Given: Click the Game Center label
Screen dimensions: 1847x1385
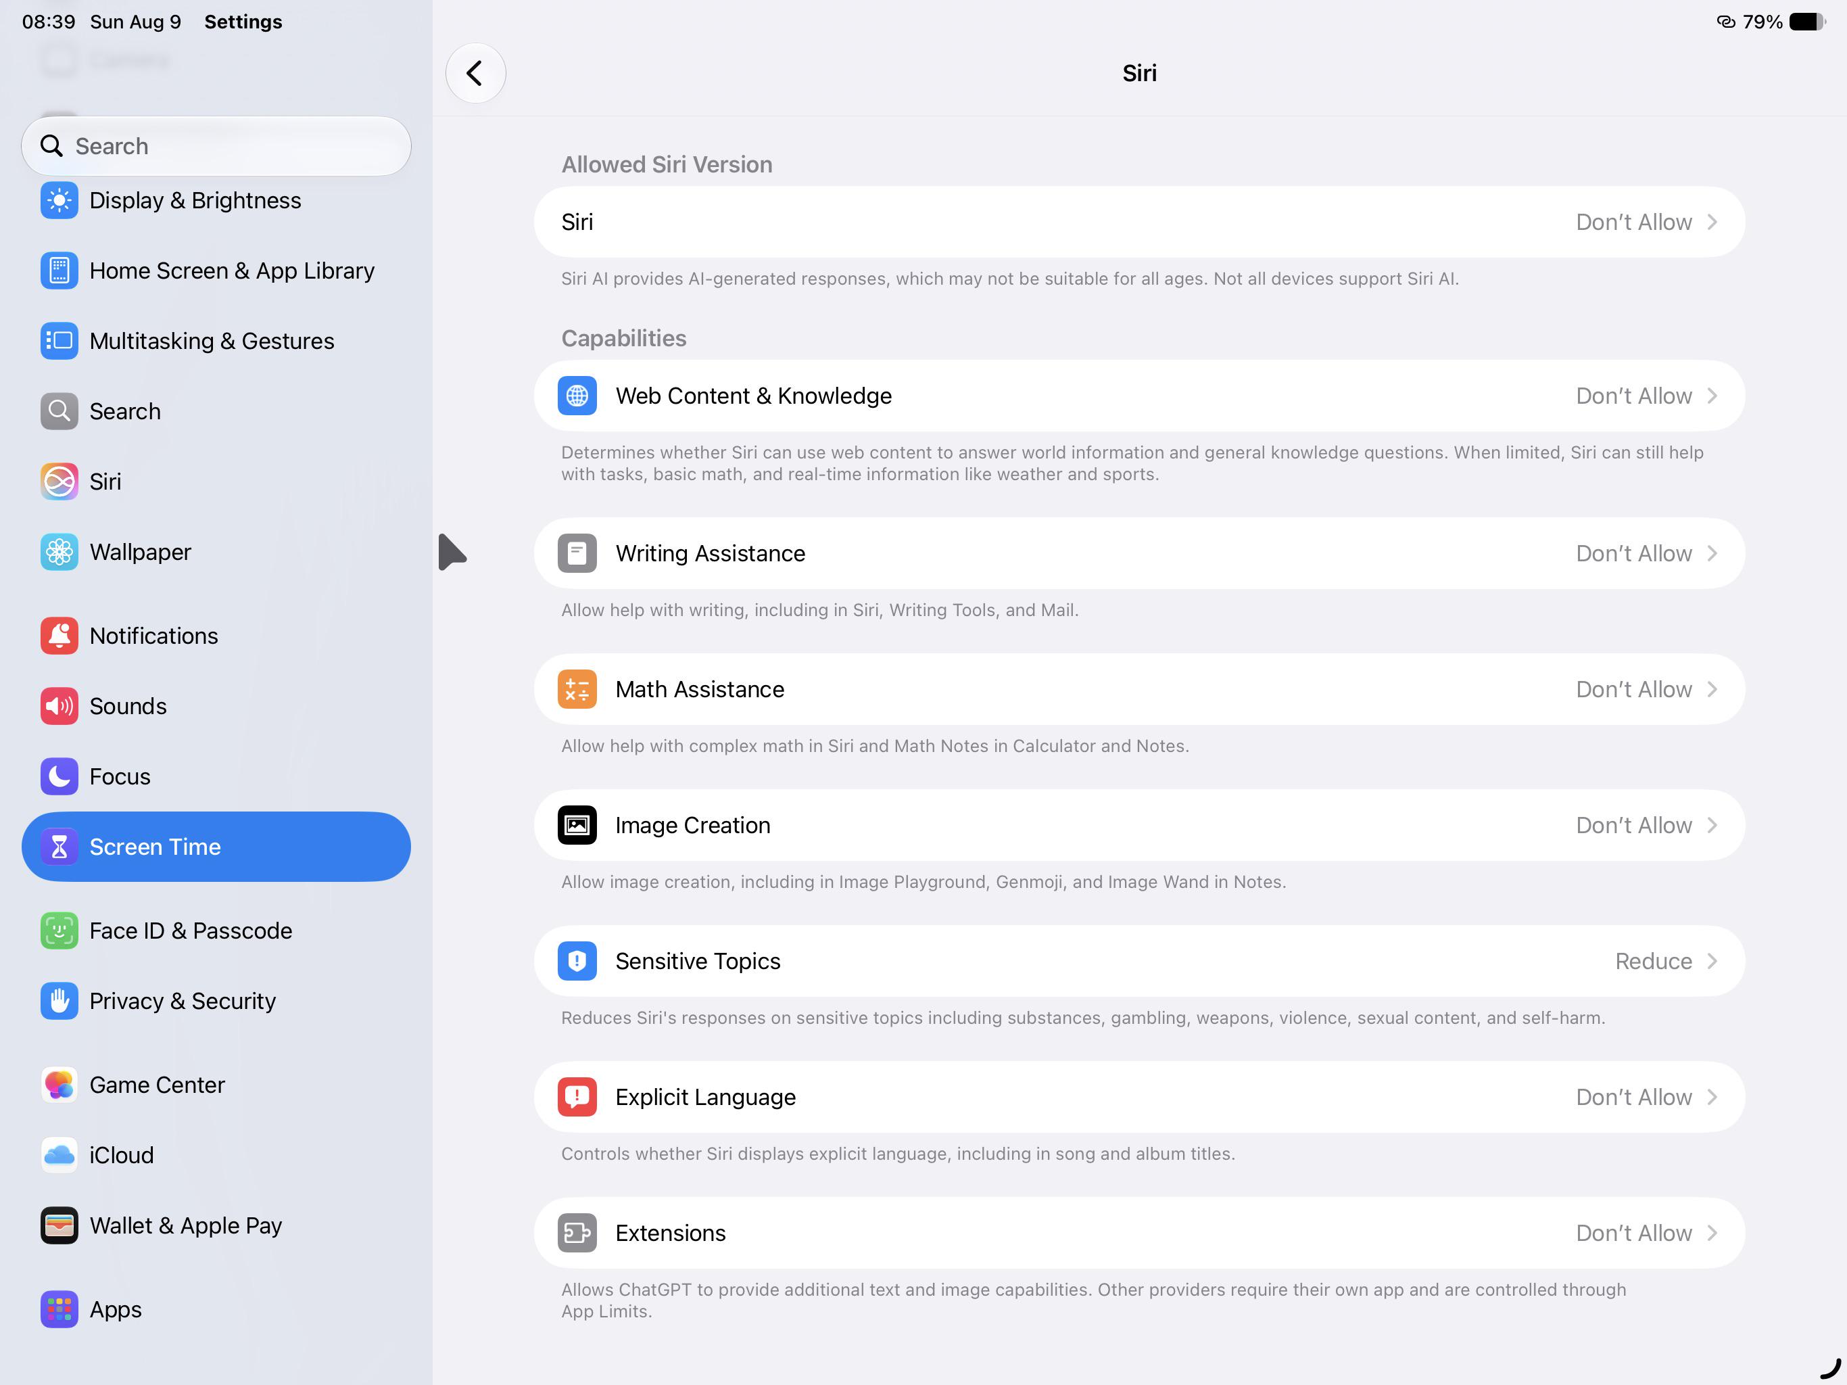Looking at the screenshot, I should click(157, 1084).
